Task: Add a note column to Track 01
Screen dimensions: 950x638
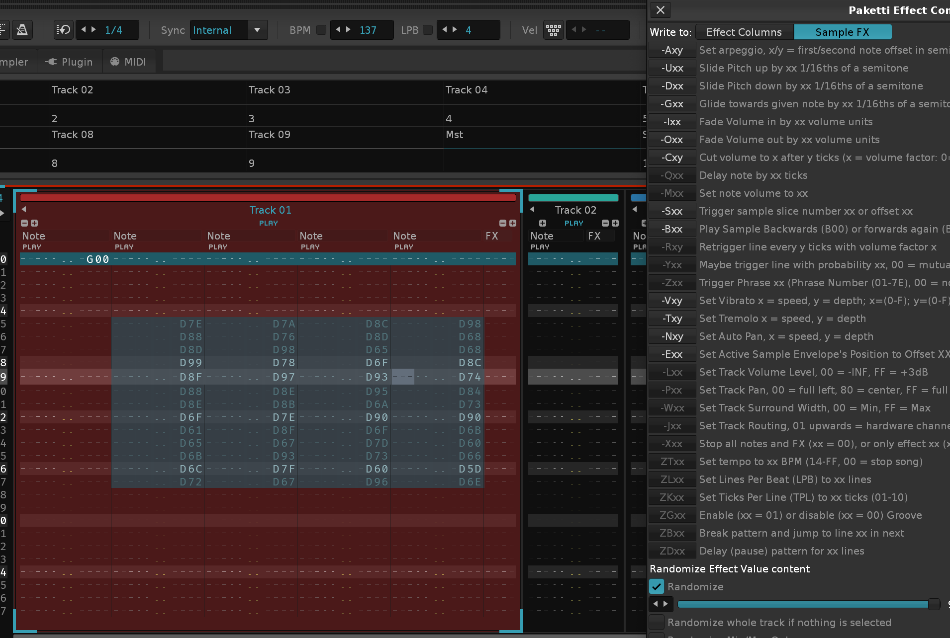Action: tap(34, 224)
